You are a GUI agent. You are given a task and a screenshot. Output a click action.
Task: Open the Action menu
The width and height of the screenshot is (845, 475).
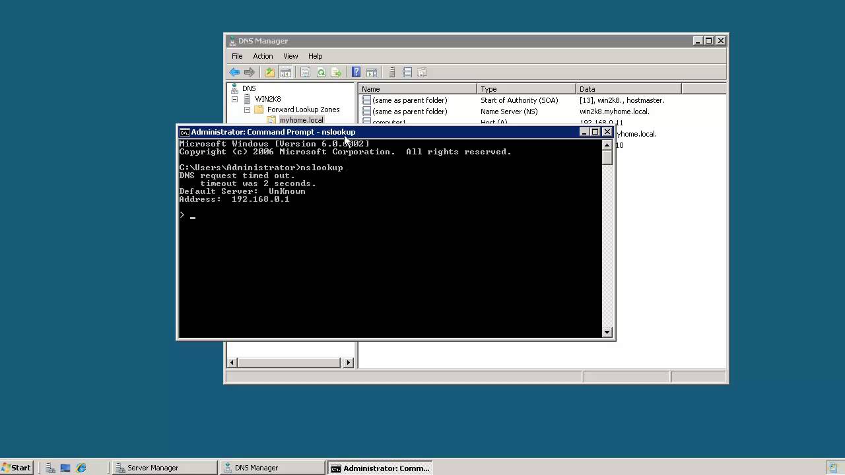[263, 56]
